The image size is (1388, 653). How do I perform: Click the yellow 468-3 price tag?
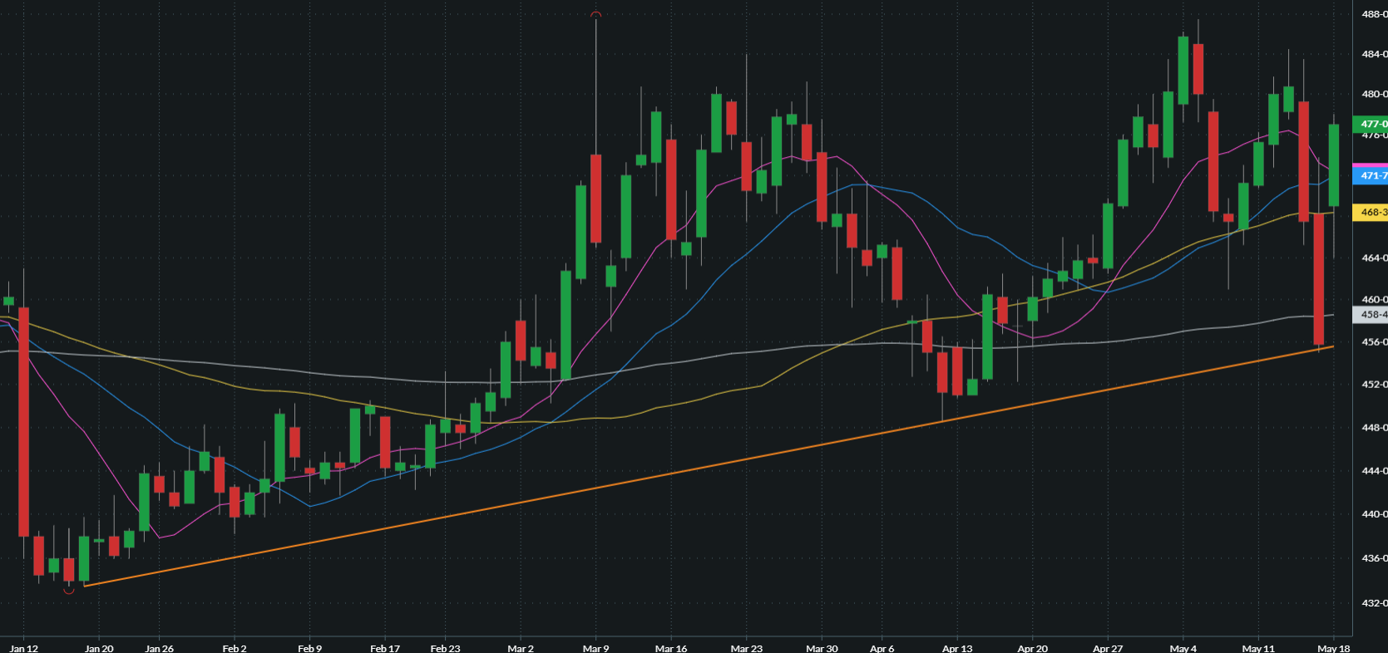coord(1371,212)
